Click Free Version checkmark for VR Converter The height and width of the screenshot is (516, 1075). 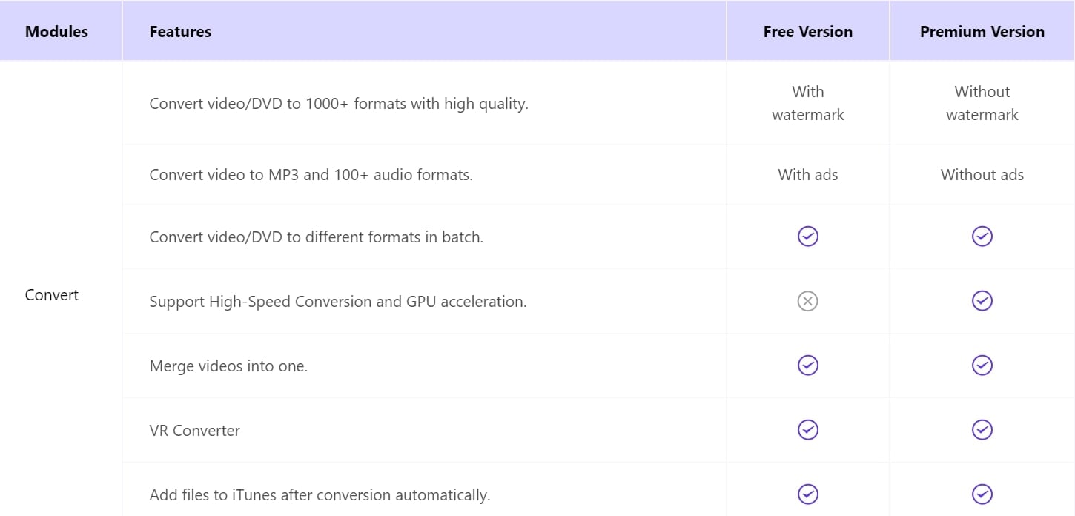pyautogui.click(x=807, y=430)
